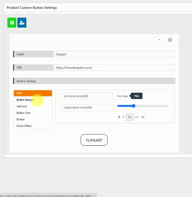
Task: Click the Button Styling section header
Action: point(94,81)
